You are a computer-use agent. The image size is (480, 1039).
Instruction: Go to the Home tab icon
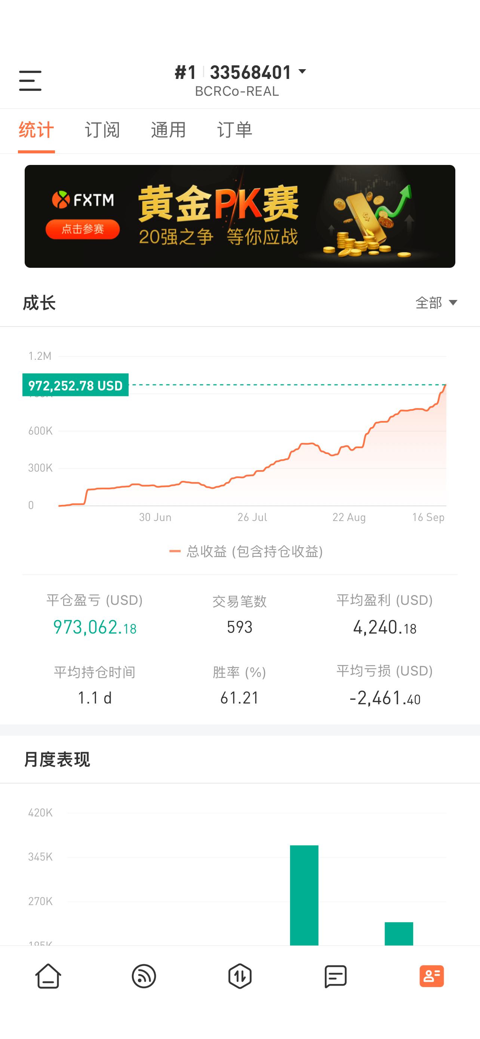click(x=48, y=976)
